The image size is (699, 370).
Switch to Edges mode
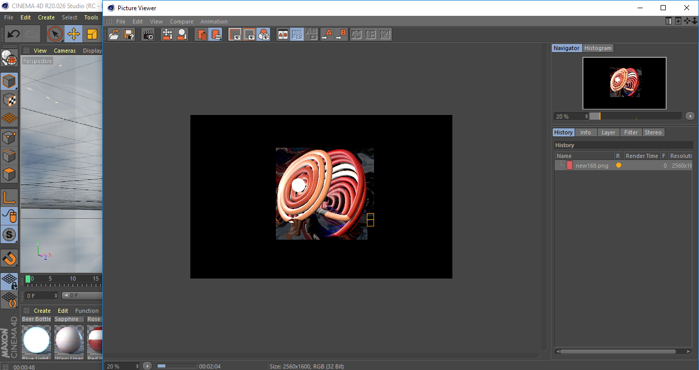tap(9, 156)
